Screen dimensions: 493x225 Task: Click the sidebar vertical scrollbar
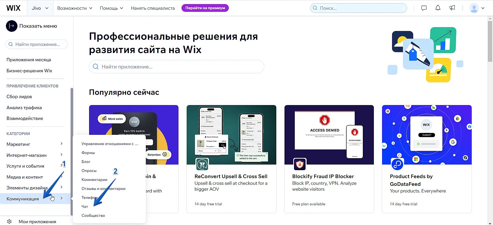tap(72, 152)
